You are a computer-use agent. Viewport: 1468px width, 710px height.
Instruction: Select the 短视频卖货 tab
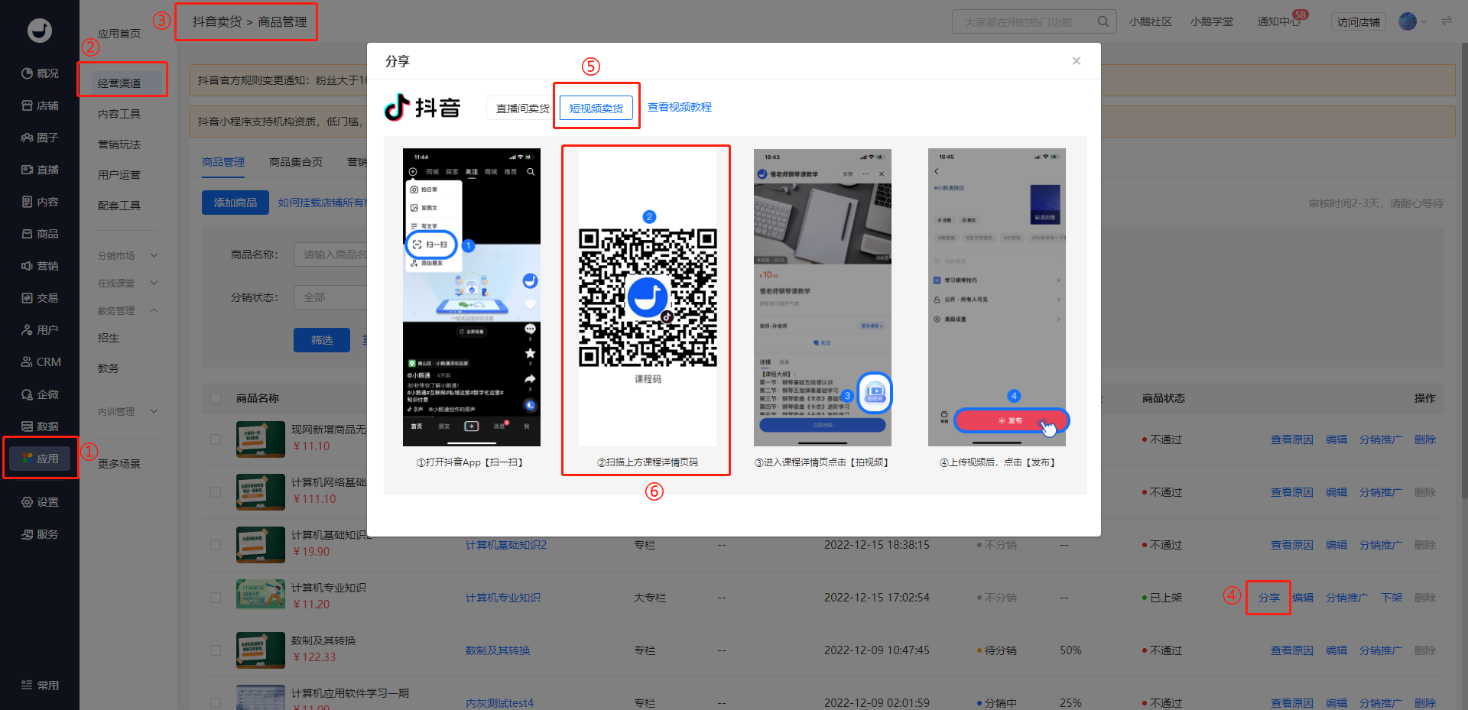click(596, 109)
